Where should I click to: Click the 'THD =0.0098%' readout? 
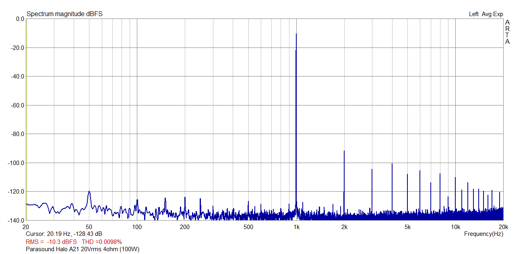pos(102,242)
